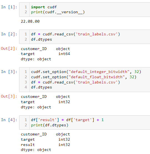Click the 'default_integer_bitwidth' set_option line
This screenshot has height=154, width=150.
point(86,72)
